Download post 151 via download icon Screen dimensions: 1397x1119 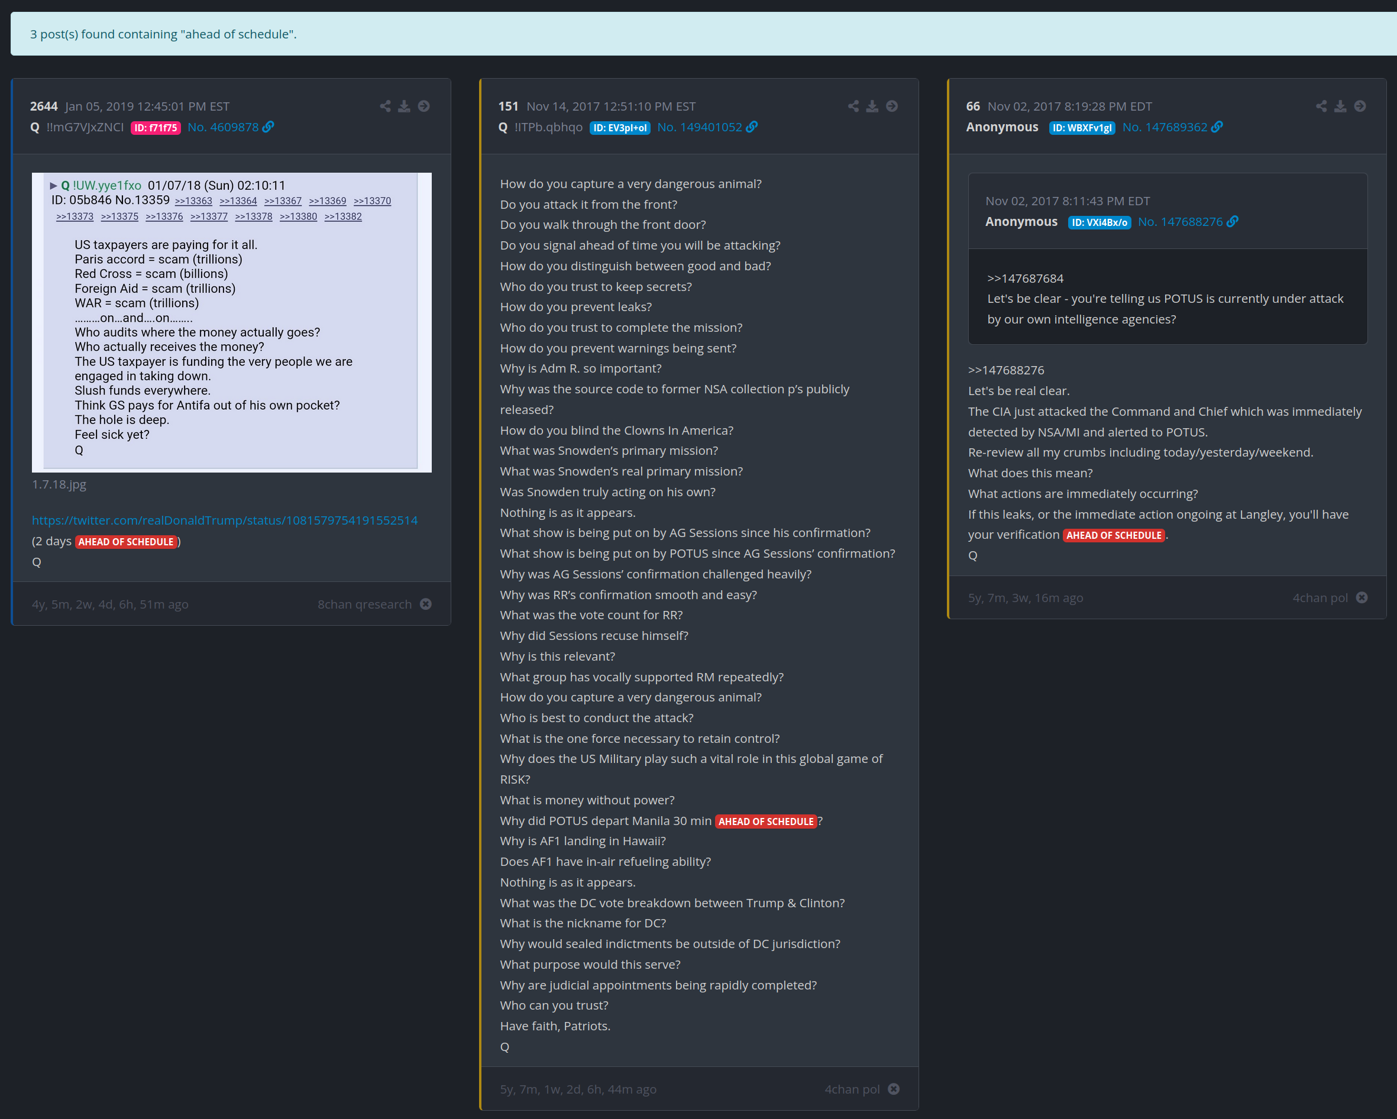coord(873,106)
